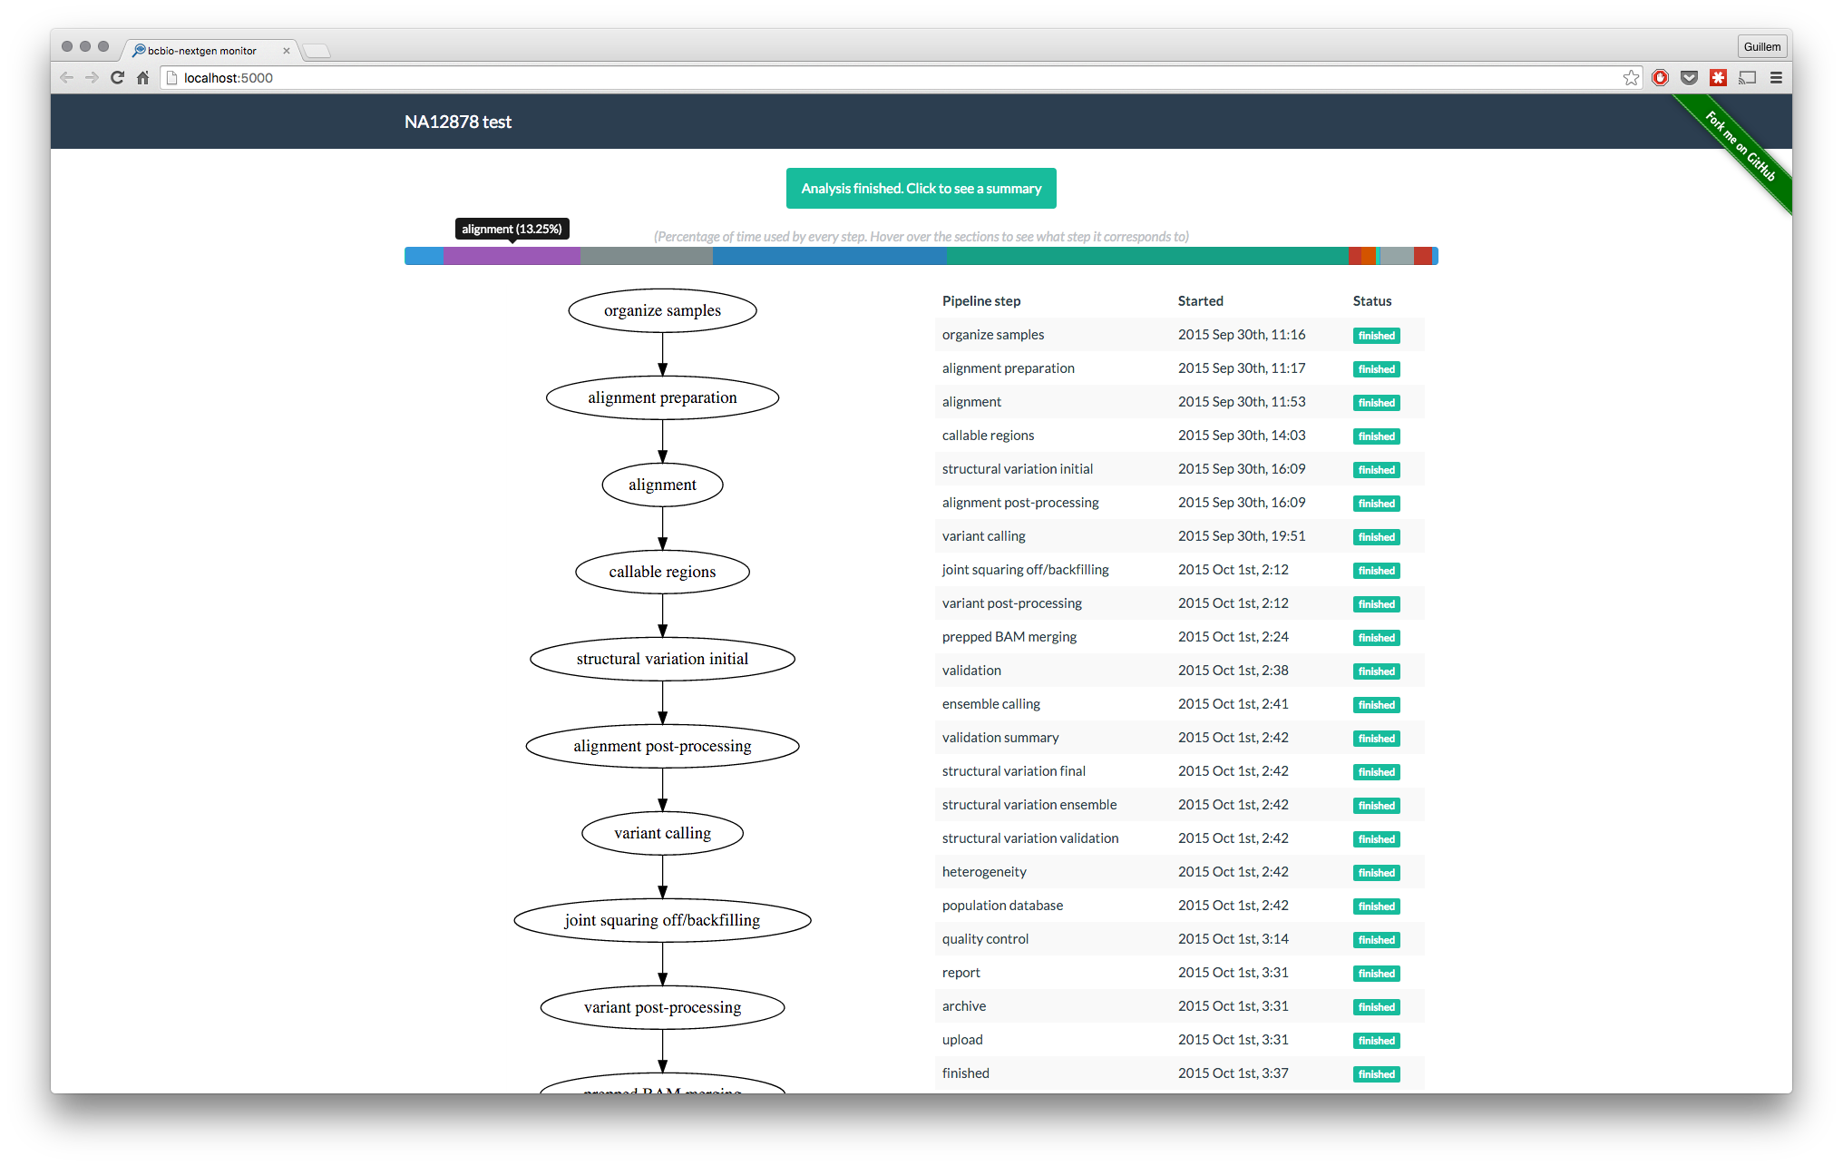The image size is (1843, 1166).
Task: Click the 'finished' status badge for alignment
Action: tap(1376, 402)
